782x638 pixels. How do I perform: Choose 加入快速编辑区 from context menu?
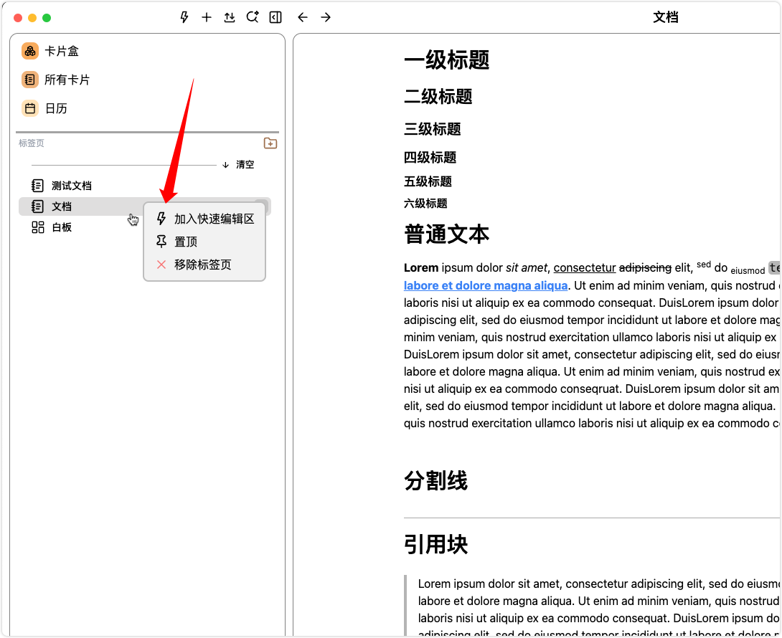pyautogui.click(x=204, y=219)
